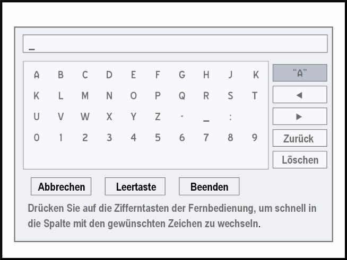Choose the digit 0 key
The width and height of the screenshot is (347, 260).
pos(37,138)
